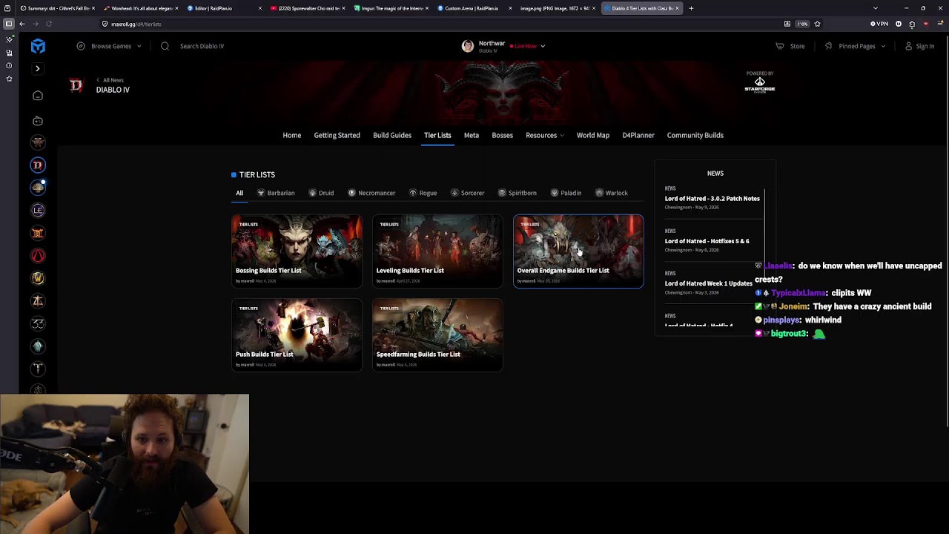Select the World of Warcraft sidebar icon

[38, 278]
